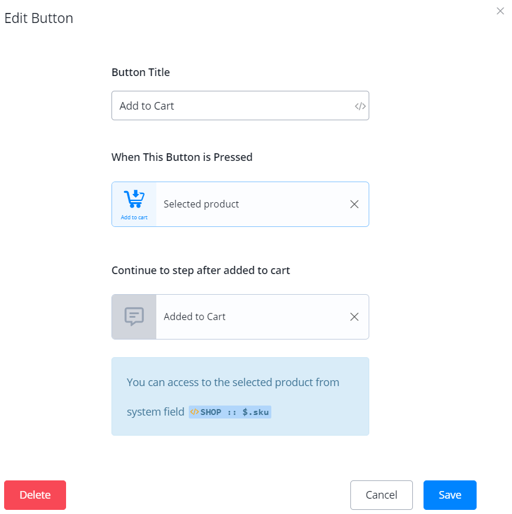
Task: Select the 'Selected product' action text
Action: (x=201, y=204)
